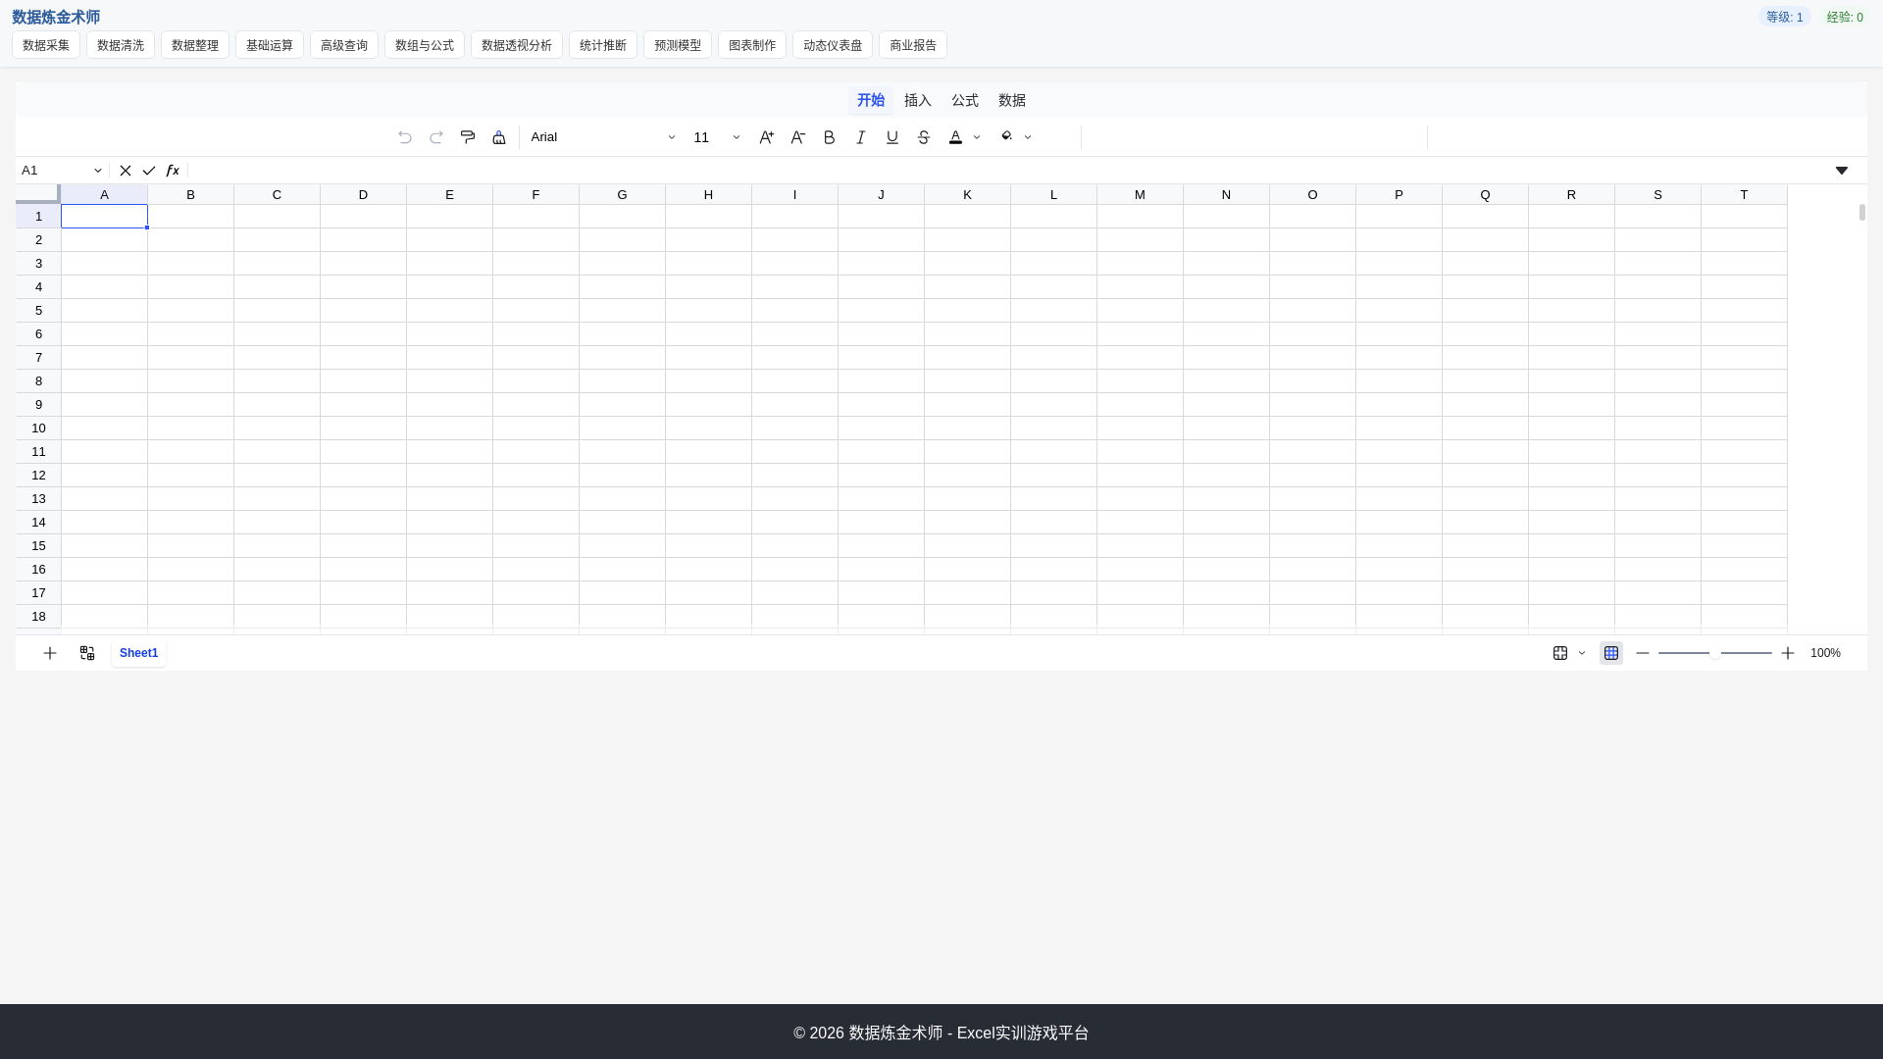Image resolution: width=1883 pixels, height=1059 pixels.
Task: Increase font size with A+ icon
Action: pyautogui.click(x=767, y=137)
